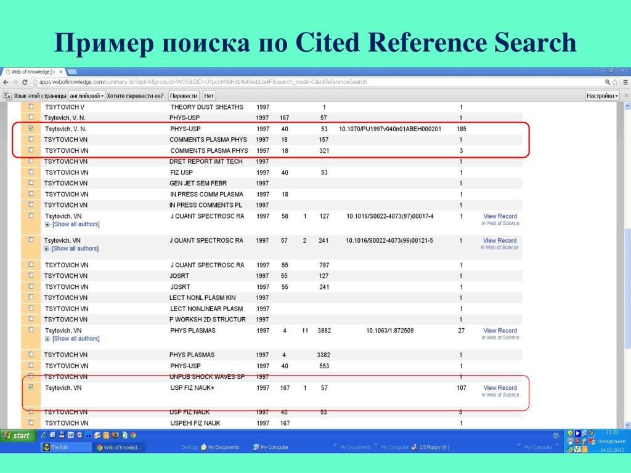Click the Kaspersky icon in system tray
631x473 pixels.
point(592,441)
